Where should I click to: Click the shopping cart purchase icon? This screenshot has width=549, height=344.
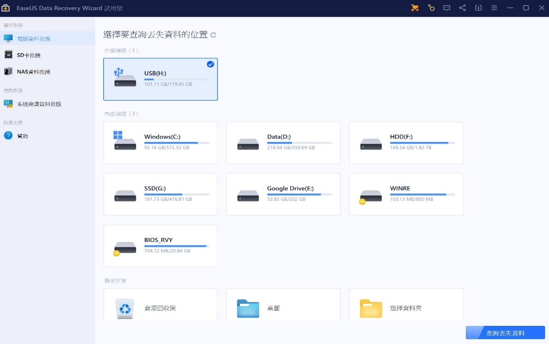[x=415, y=8]
